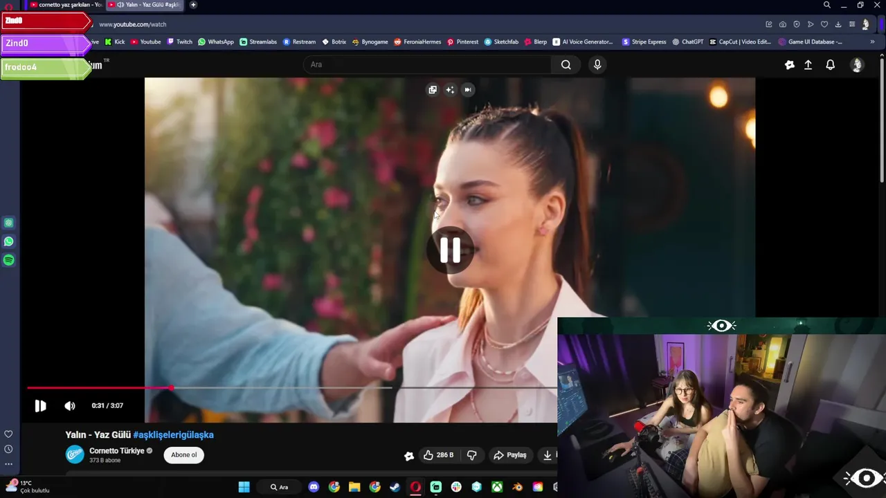Open Discord from the taskbar
Image resolution: width=886 pixels, height=498 pixels.
pyautogui.click(x=314, y=487)
